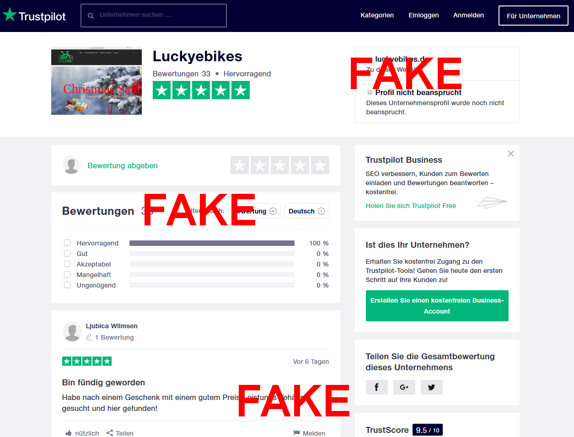Open Kategorien in the top navigation
This screenshot has width=574, height=437.
[x=377, y=15]
